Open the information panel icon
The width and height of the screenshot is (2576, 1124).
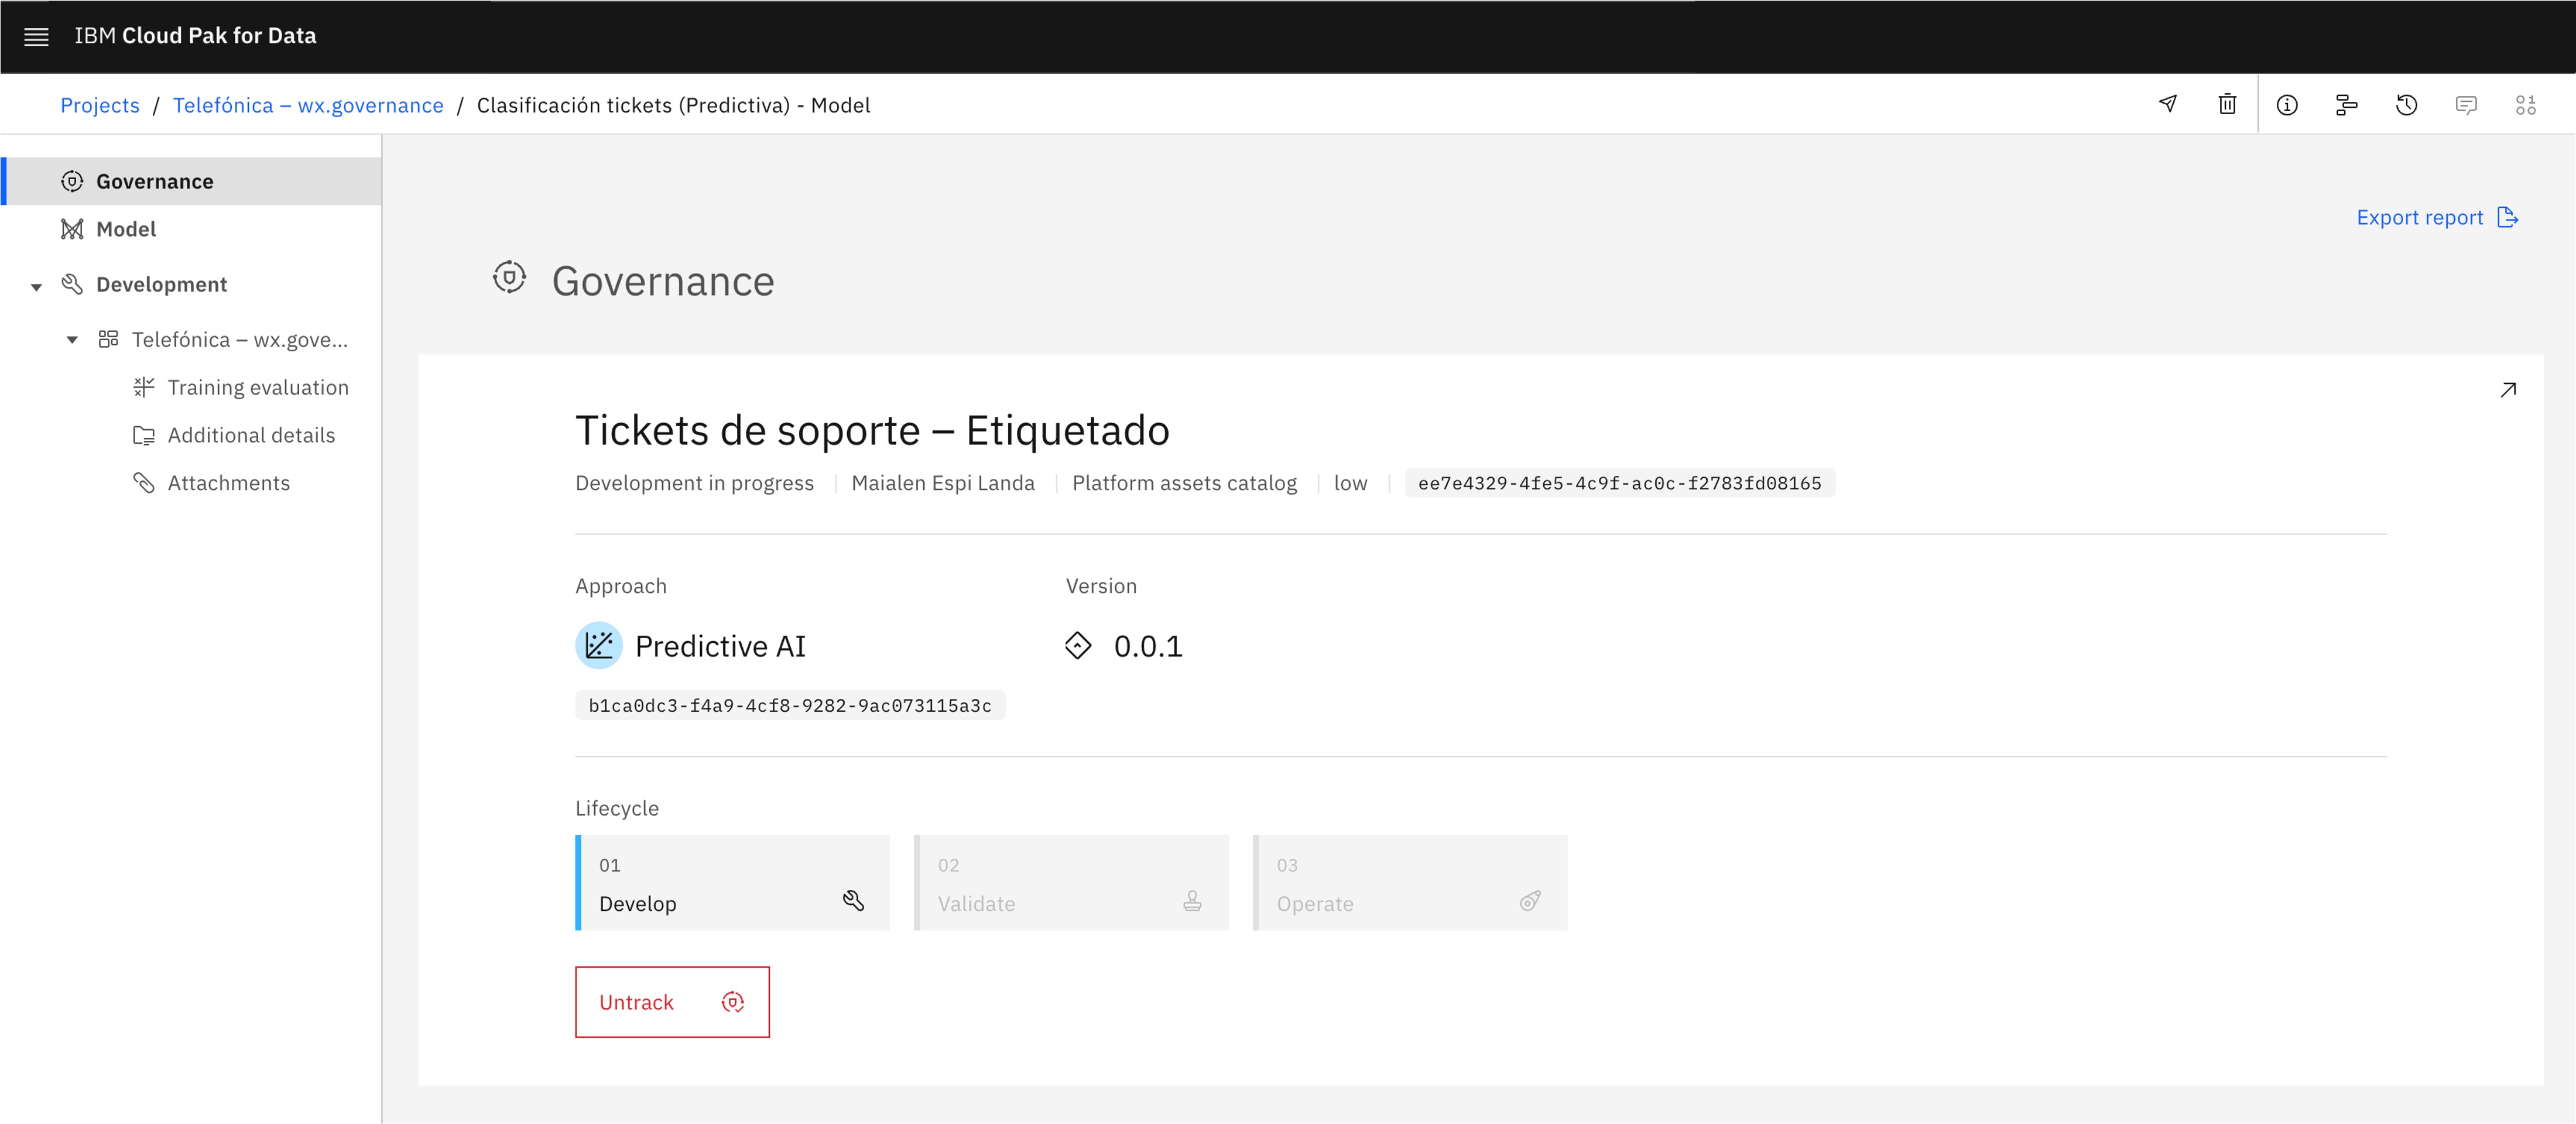(2287, 105)
